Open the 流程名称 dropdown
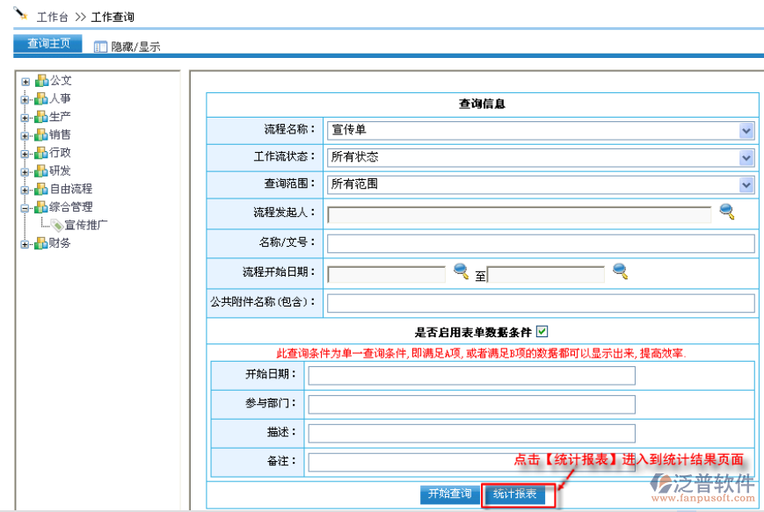The image size is (764, 512). 746,131
